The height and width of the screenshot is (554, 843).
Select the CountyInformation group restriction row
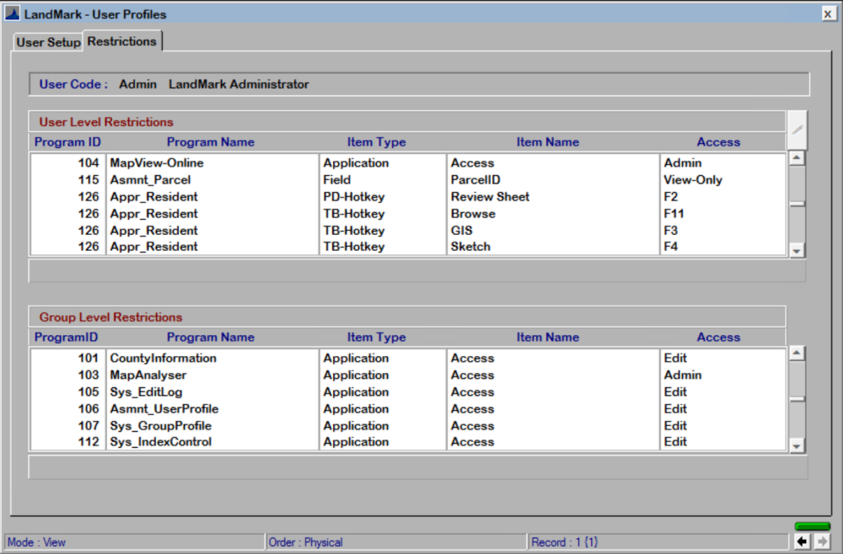[x=337, y=358]
